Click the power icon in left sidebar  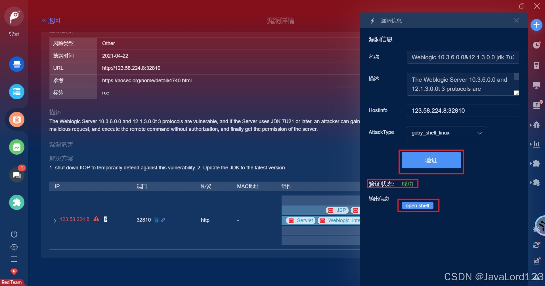[14, 234]
